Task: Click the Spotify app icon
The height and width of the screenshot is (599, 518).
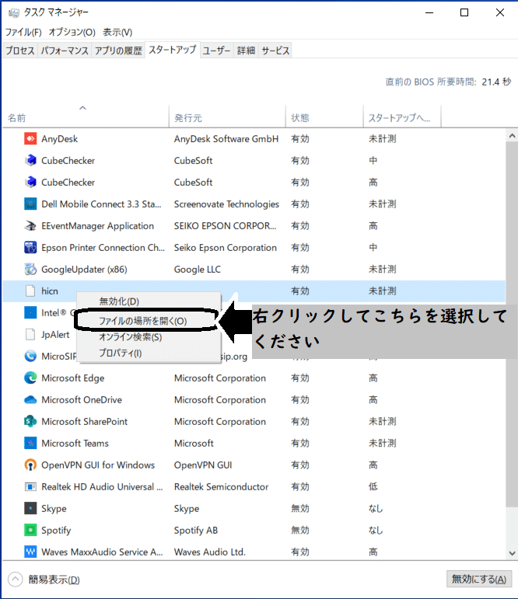Action: [30, 530]
